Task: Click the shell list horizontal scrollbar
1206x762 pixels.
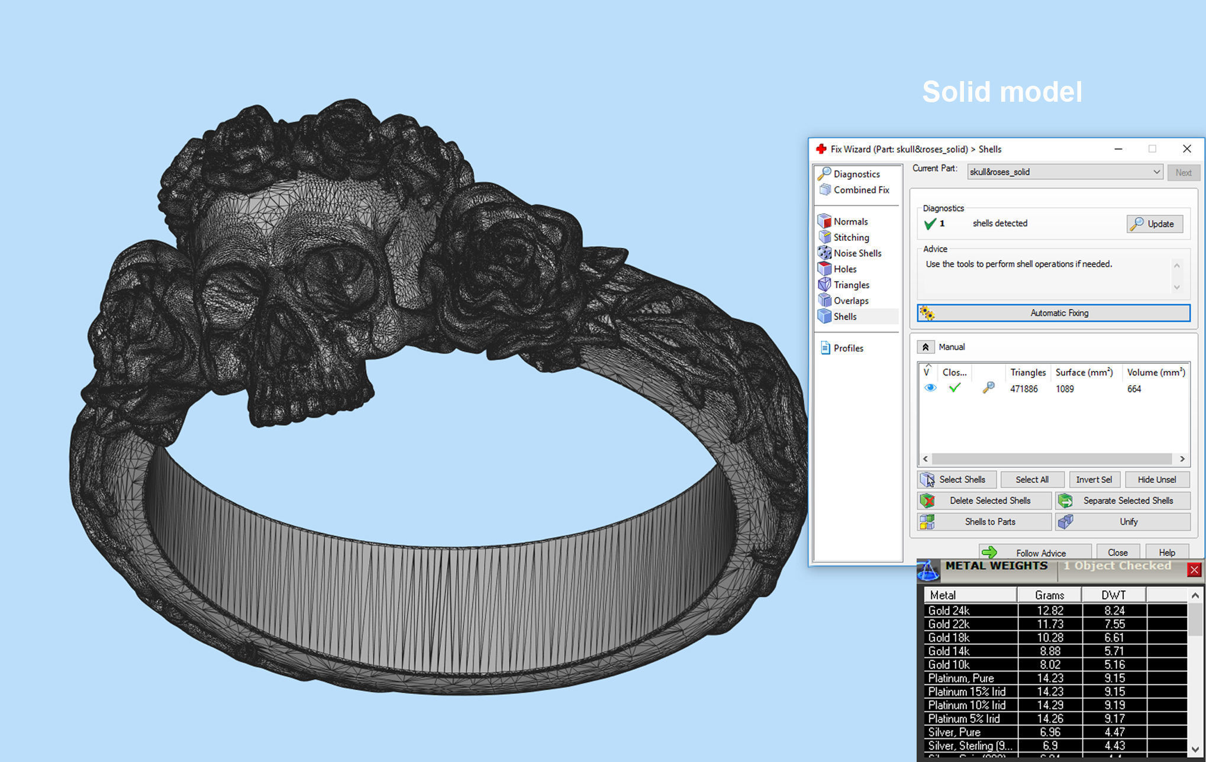Action: [1052, 459]
